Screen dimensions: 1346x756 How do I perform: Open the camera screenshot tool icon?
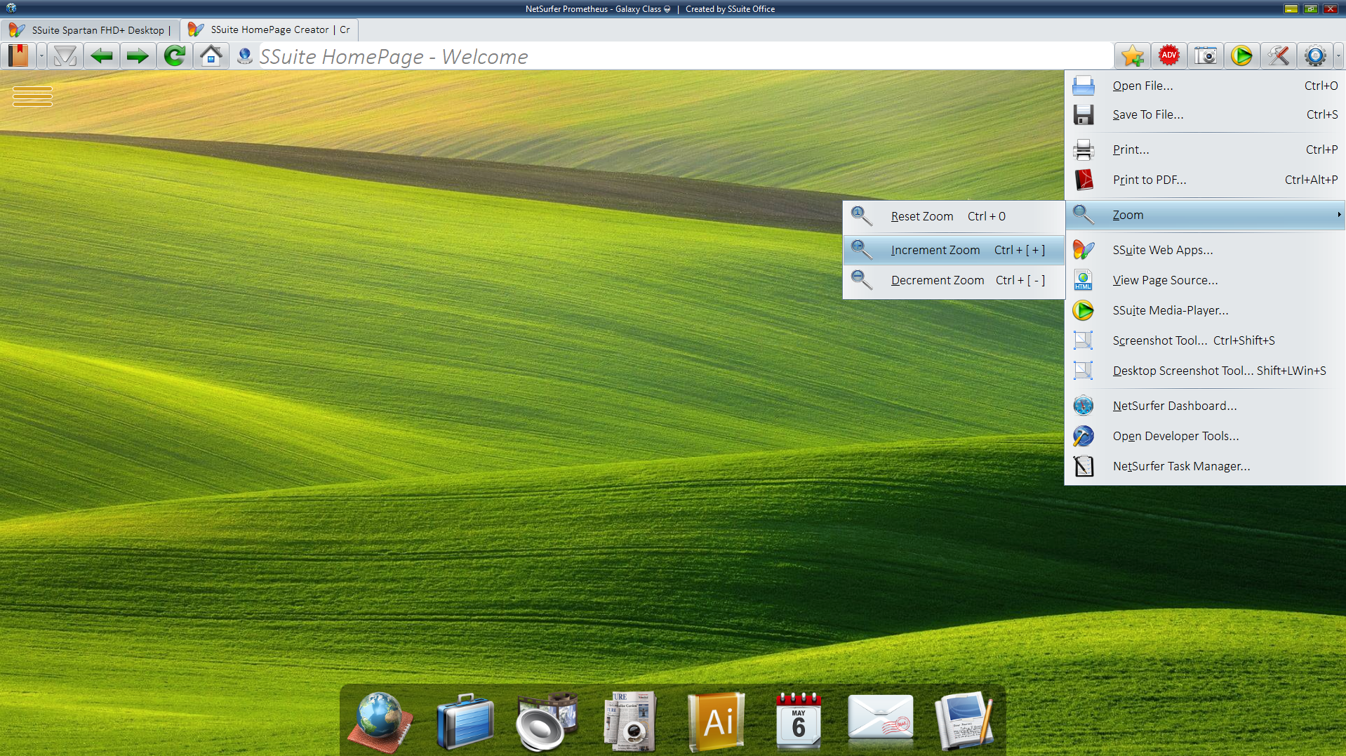coord(1206,55)
